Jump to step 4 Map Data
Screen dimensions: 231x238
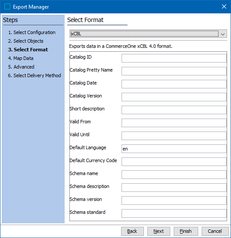(21, 58)
